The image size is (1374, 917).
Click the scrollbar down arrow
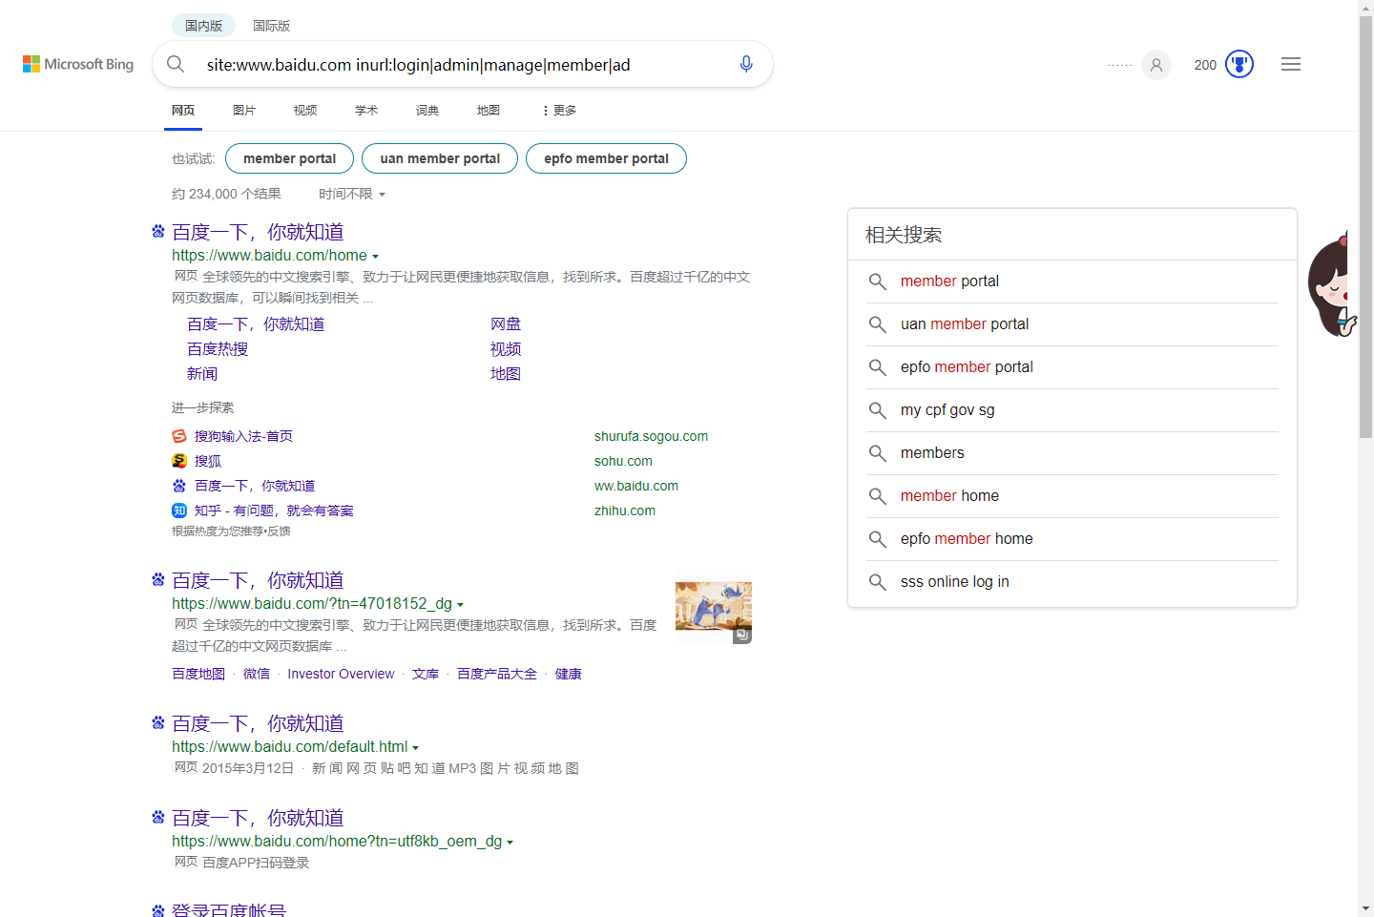(1365, 908)
